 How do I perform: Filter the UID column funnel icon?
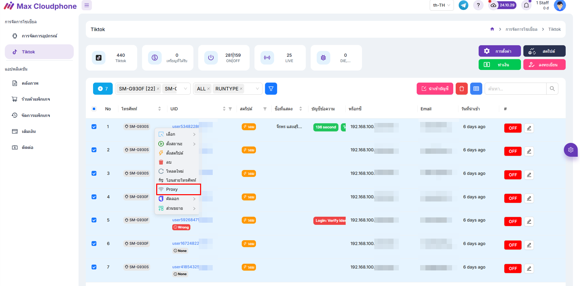tap(230, 109)
